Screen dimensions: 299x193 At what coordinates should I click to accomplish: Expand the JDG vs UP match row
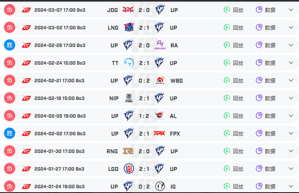coord(291,10)
